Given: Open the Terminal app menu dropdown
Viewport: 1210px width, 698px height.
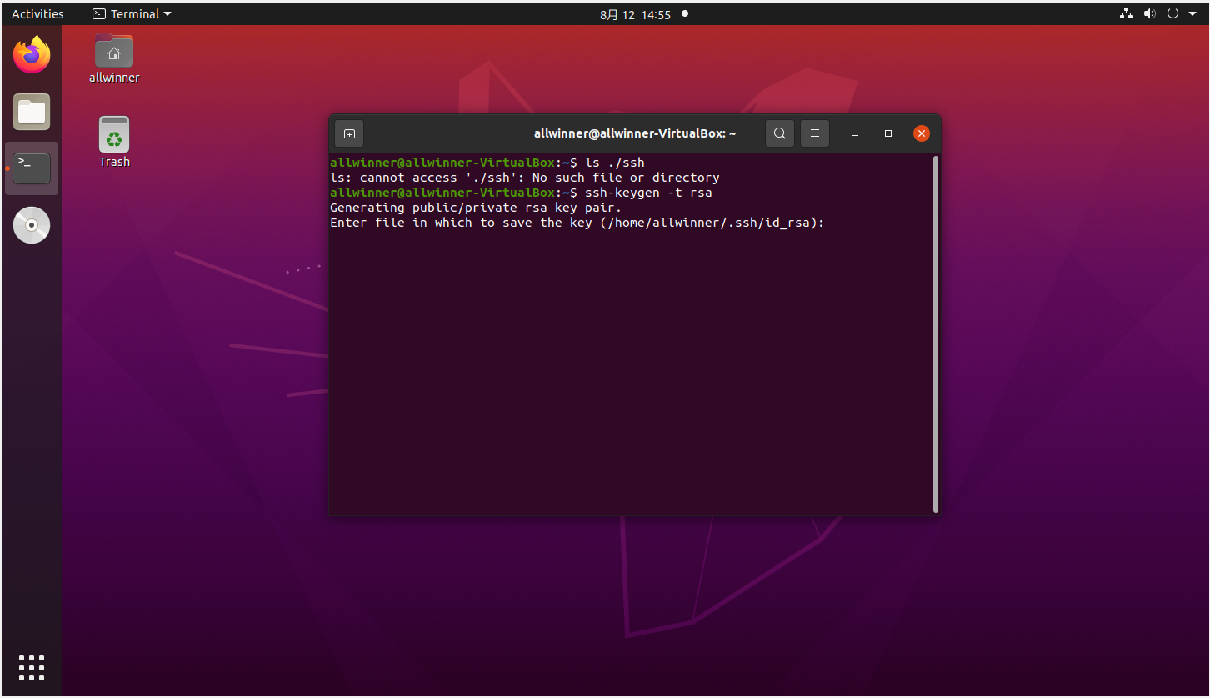Looking at the screenshot, I should [x=132, y=13].
